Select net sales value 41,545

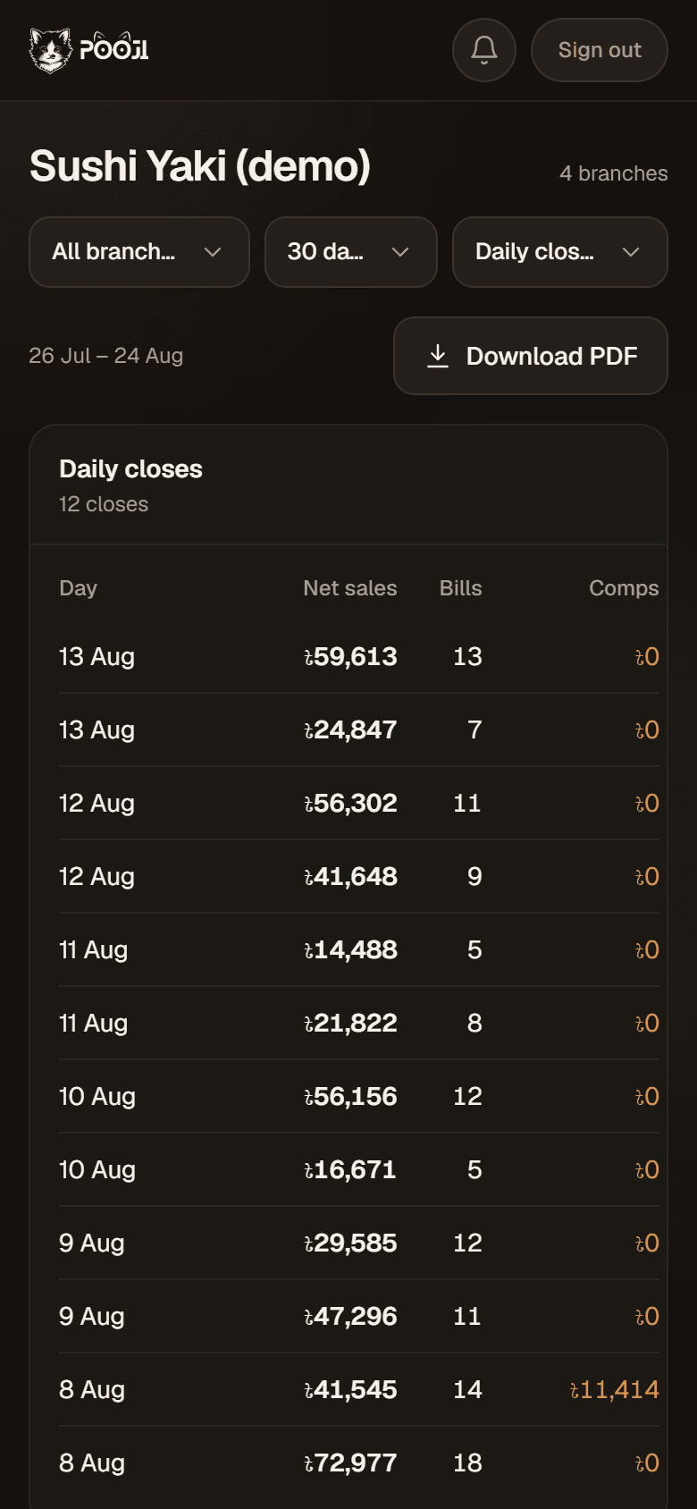click(350, 1390)
